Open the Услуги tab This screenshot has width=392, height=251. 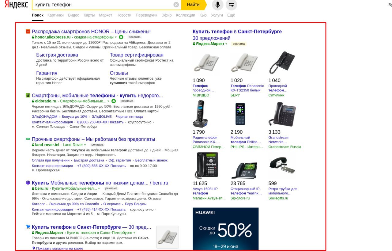pyautogui.click(x=217, y=15)
